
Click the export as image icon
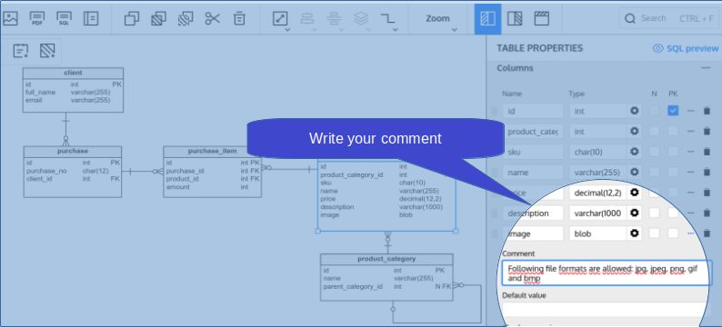coord(10,18)
